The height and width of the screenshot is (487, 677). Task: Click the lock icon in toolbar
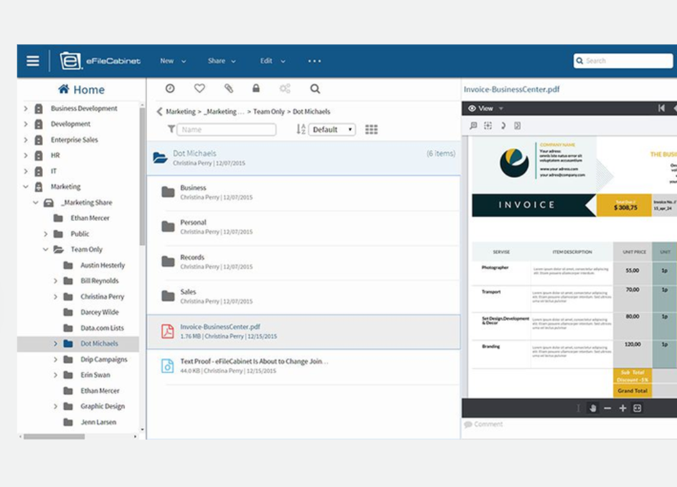point(256,88)
